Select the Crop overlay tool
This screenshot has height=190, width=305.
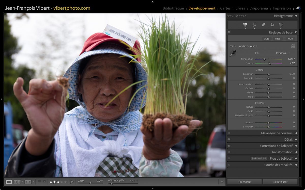click(254, 25)
